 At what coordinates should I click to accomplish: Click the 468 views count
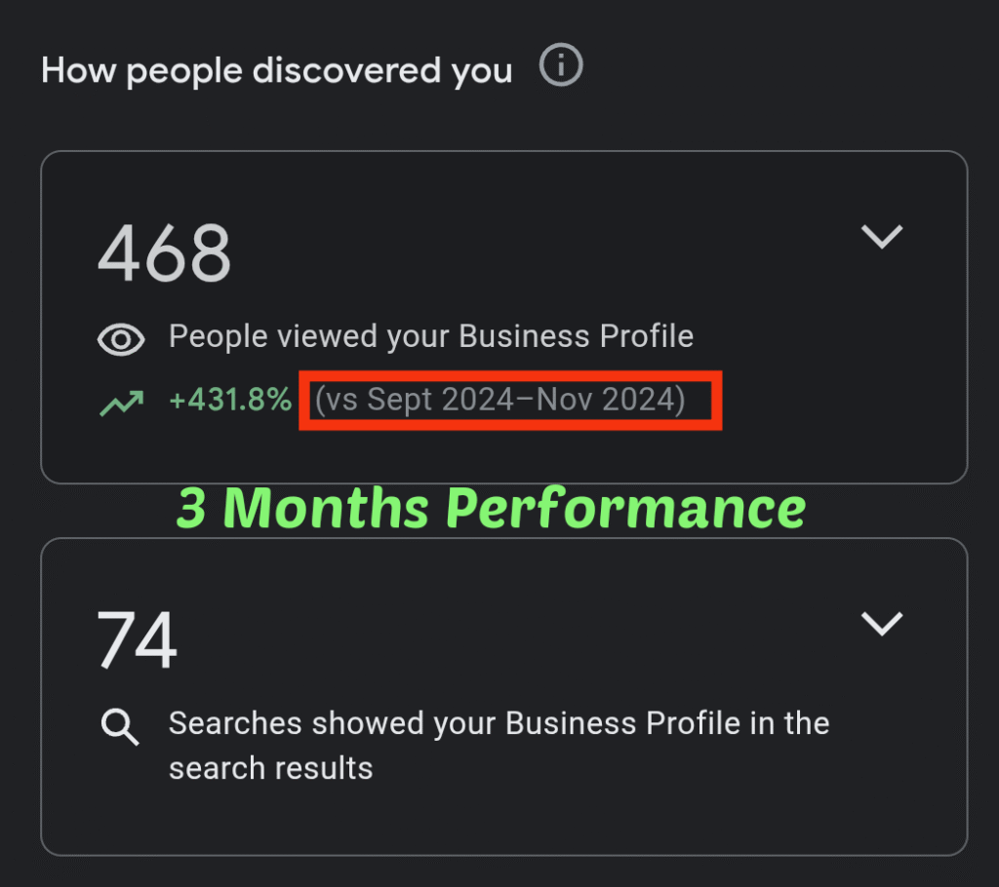[x=164, y=254]
